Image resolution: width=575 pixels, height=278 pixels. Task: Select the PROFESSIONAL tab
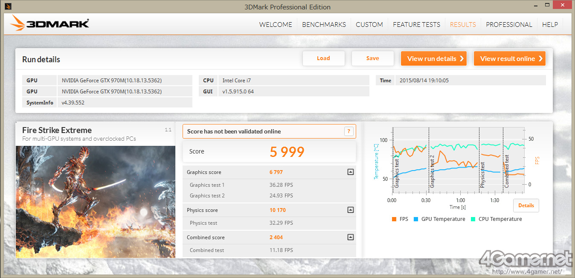pyautogui.click(x=509, y=25)
